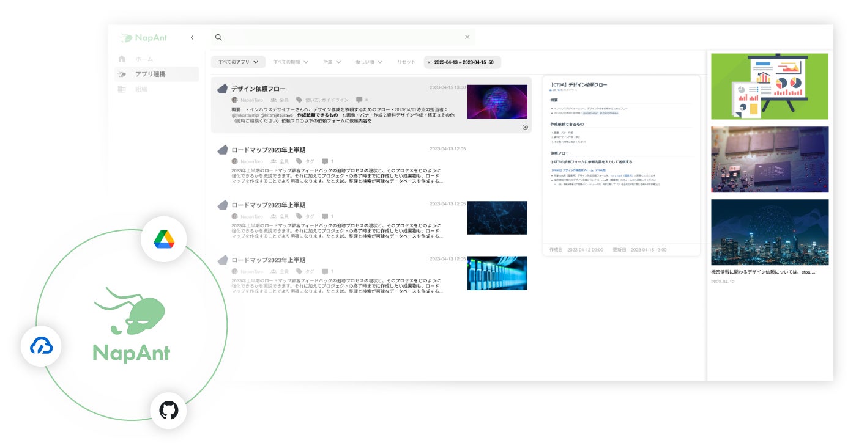Click the 概要 heading in the preview panel
The height and width of the screenshot is (446, 867).
point(554,100)
